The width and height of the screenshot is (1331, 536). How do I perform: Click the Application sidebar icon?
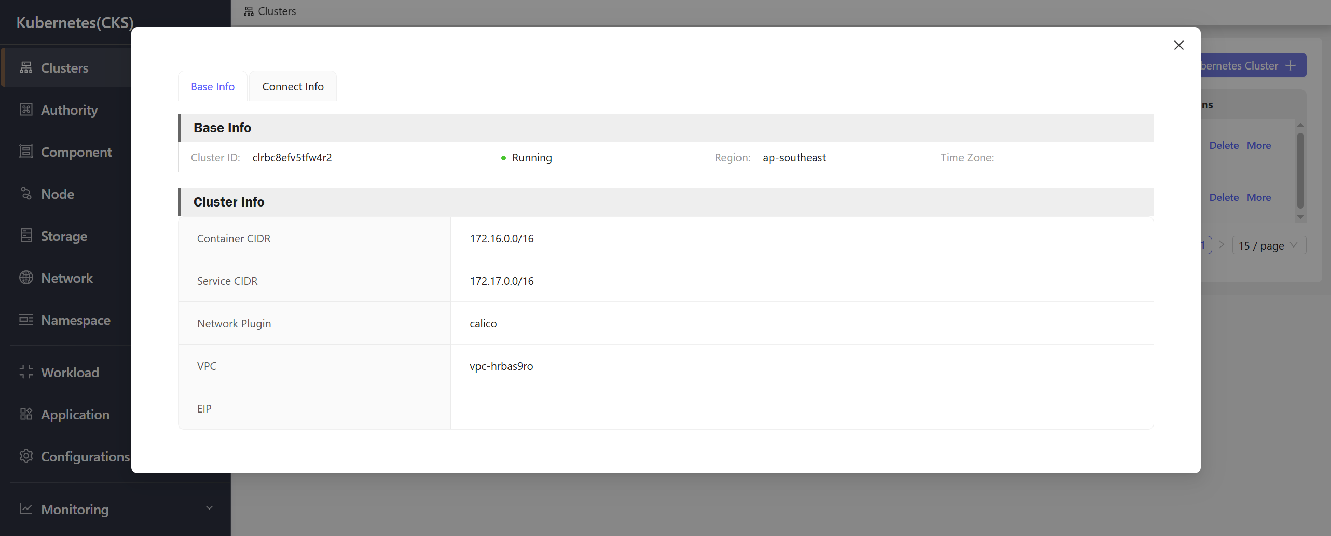pyautogui.click(x=26, y=414)
